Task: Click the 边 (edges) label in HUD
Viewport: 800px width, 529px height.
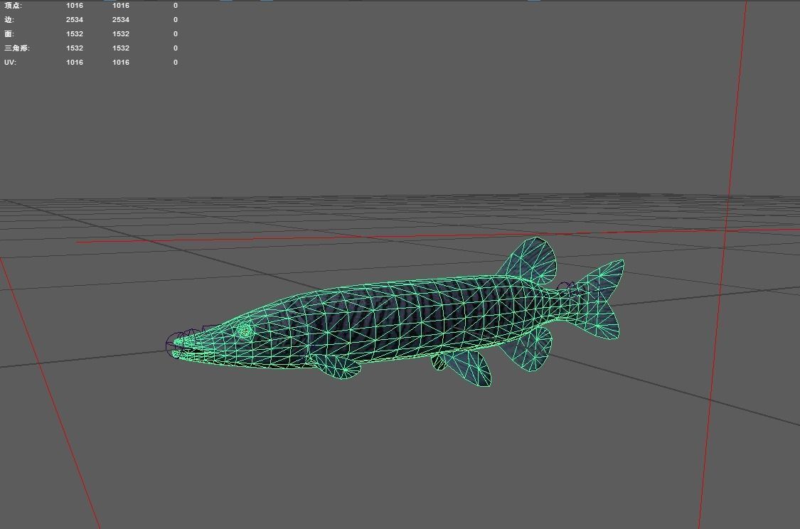Action: (x=9, y=20)
